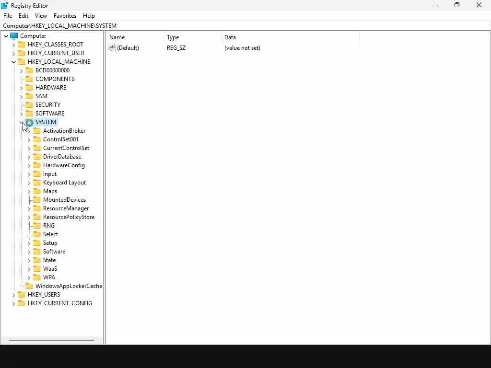Image resolution: width=491 pixels, height=368 pixels.
Task: Click the HKEY_CLASSES_ROOT folder icon
Action: tap(22, 45)
